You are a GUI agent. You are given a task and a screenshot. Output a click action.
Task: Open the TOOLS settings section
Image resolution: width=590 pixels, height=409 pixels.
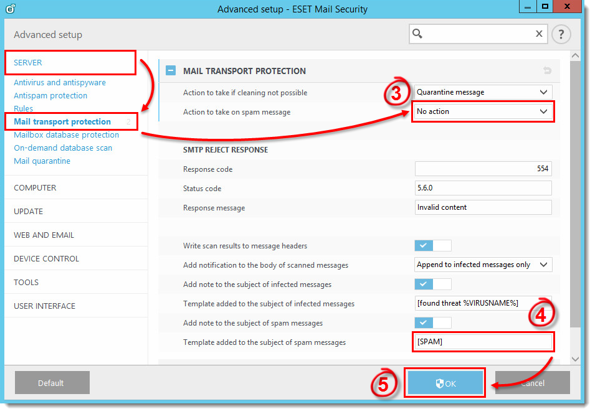tap(26, 281)
